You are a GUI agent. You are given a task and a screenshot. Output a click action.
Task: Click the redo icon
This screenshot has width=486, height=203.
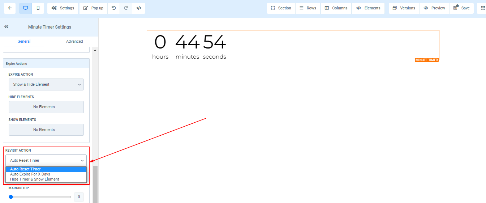[126, 8]
